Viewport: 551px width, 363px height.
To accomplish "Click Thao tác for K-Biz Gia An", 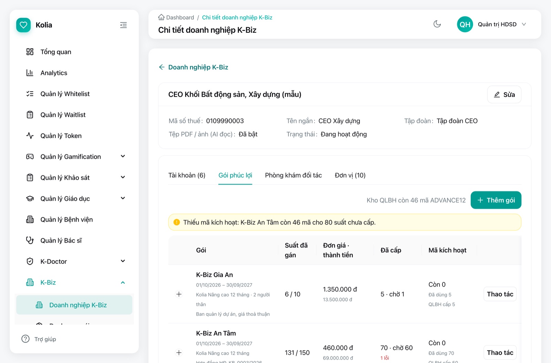I will tap(500, 294).
